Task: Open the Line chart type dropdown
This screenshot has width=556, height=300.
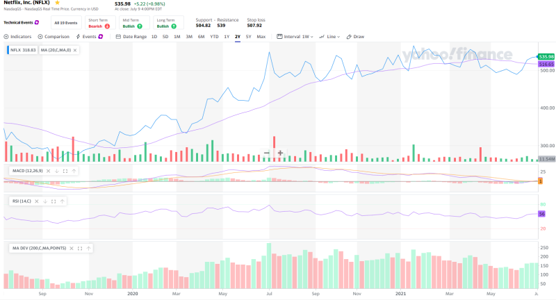Action: click(329, 37)
